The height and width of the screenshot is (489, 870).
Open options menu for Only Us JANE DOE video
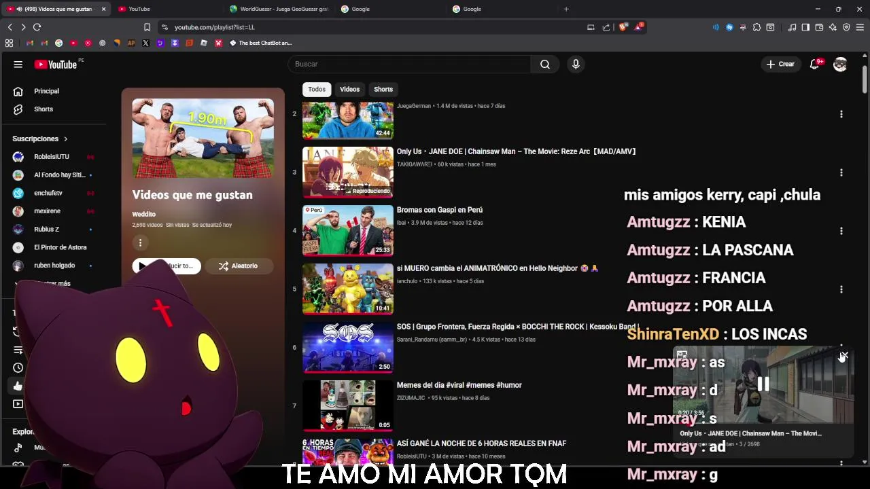click(841, 173)
